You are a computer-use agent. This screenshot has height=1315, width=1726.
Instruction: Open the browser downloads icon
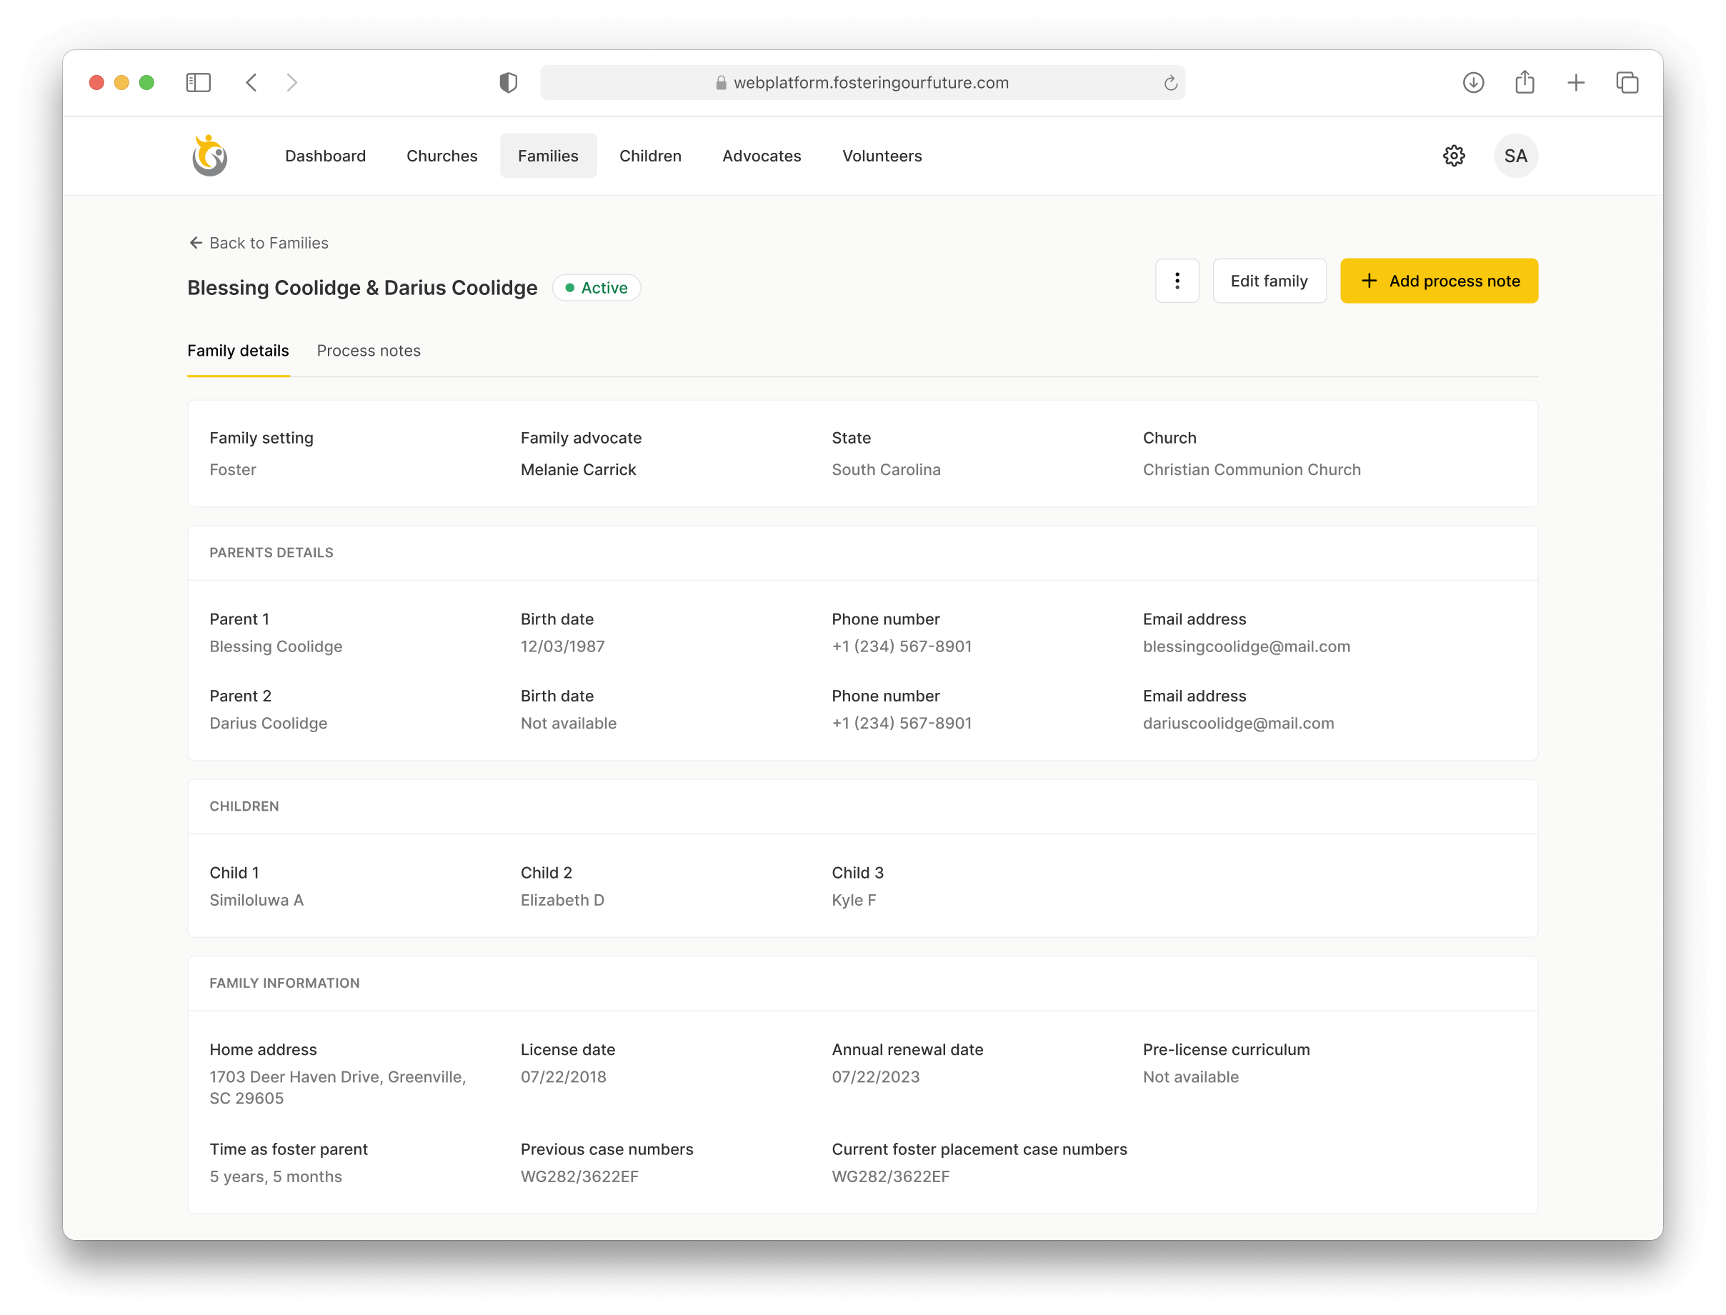(1473, 82)
